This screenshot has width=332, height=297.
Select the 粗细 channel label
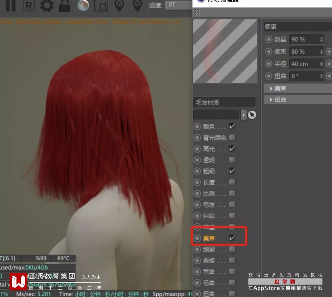pyautogui.click(x=209, y=171)
